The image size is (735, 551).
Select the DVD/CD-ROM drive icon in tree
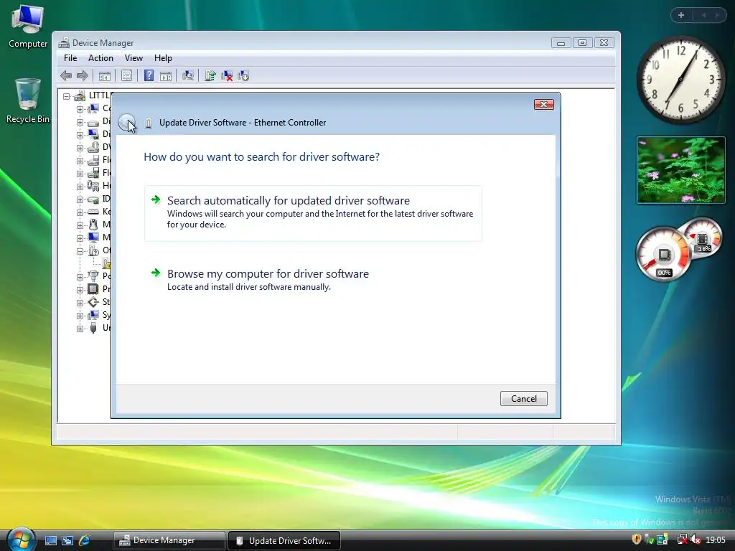(x=93, y=147)
